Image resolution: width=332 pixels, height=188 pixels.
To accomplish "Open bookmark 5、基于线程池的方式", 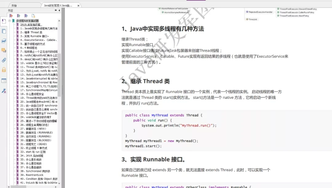I will click(33, 44).
